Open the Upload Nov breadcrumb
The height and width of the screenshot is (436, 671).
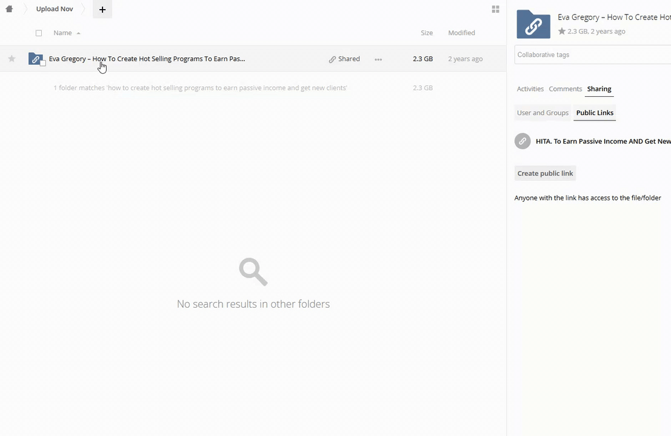coord(55,9)
